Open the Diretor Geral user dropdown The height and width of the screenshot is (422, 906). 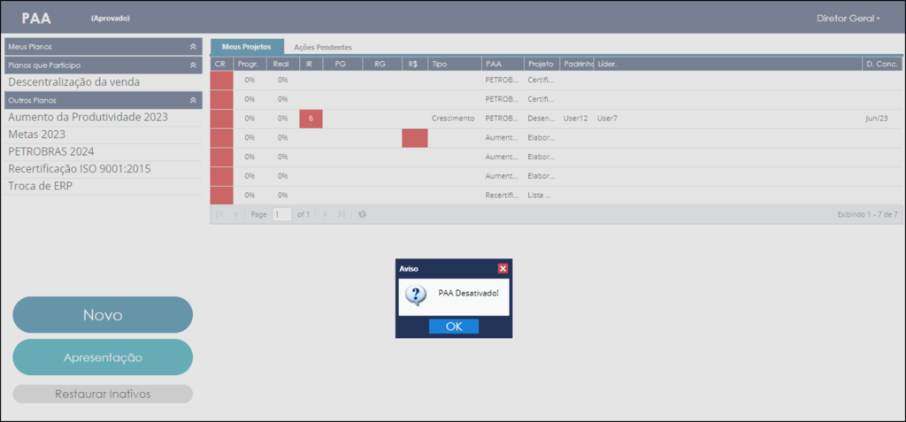(x=848, y=19)
